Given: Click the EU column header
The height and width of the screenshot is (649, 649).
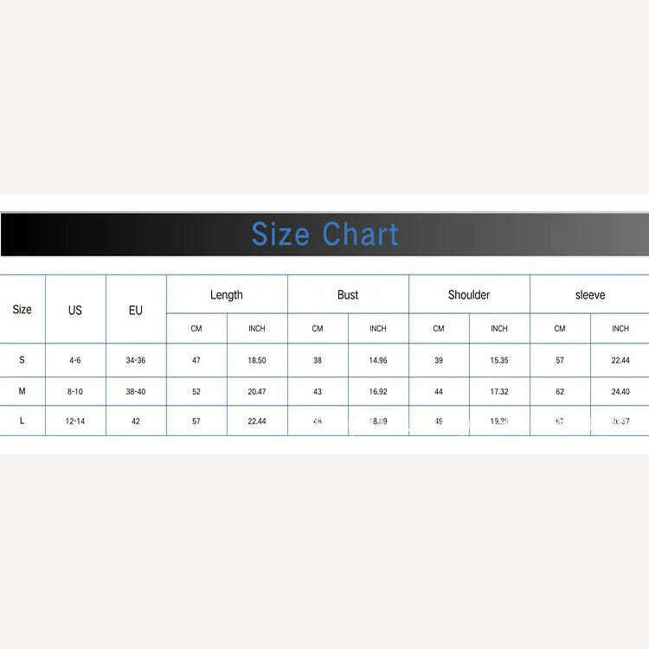Looking at the screenshot, I should [x=136, y=310].
